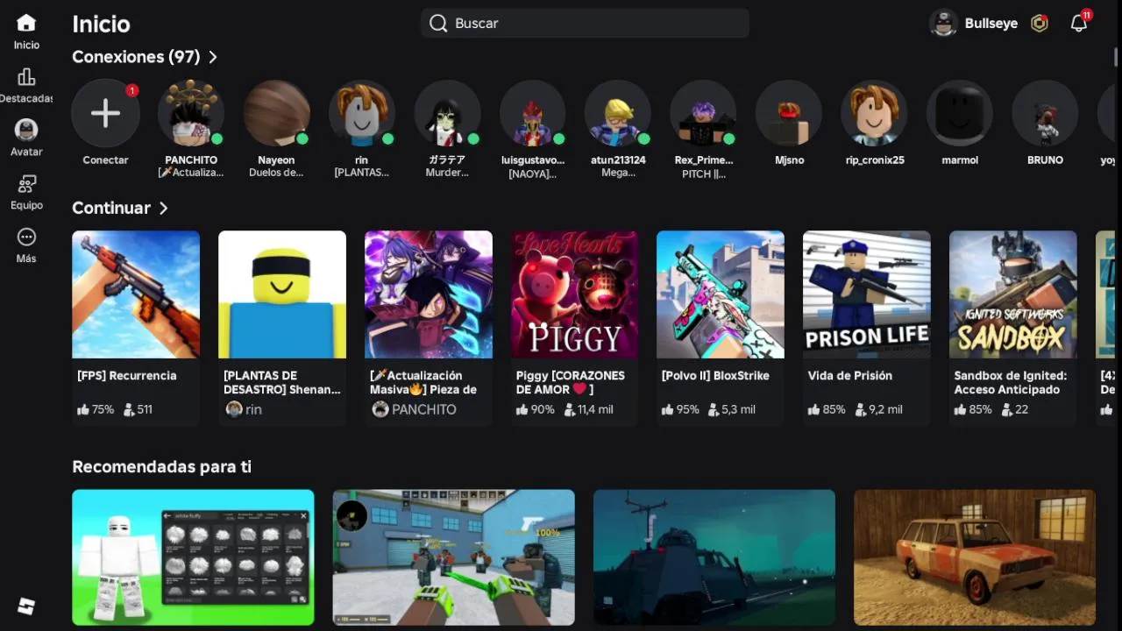Open the Inicio home sidebar icon

tap(26, 23)
